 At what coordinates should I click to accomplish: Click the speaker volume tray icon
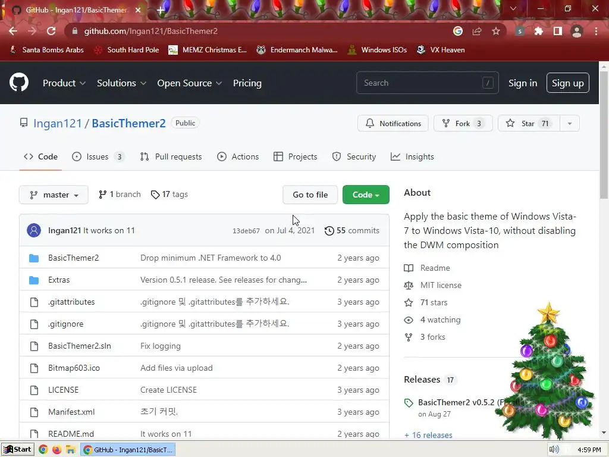pos(554,450)
